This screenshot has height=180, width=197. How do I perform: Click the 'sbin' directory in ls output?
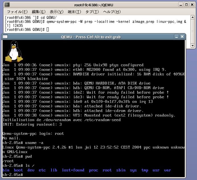click(121, 170)
